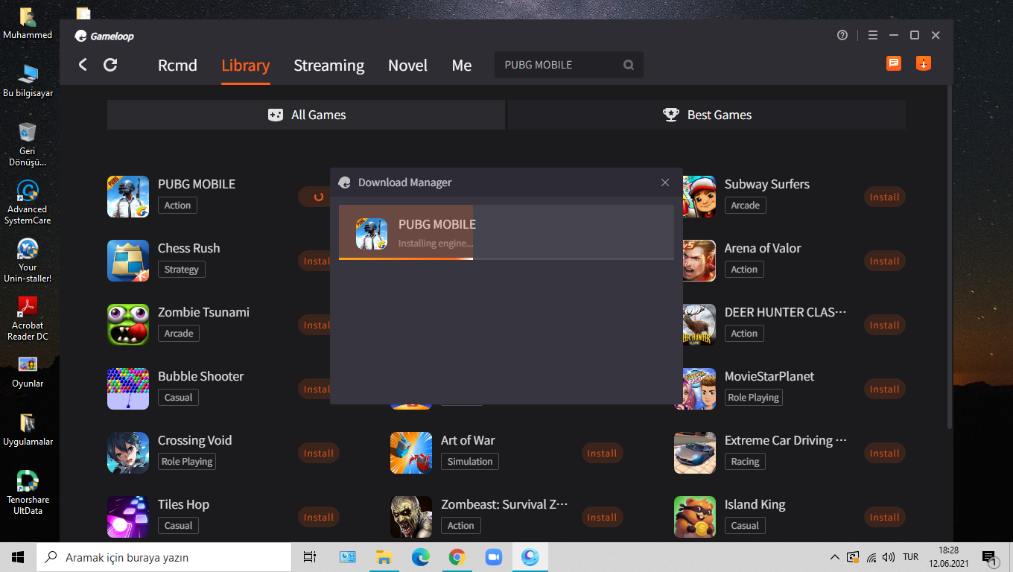Close the Download Manager dialog
1013x572 pixels.
(x=665, y=182)
